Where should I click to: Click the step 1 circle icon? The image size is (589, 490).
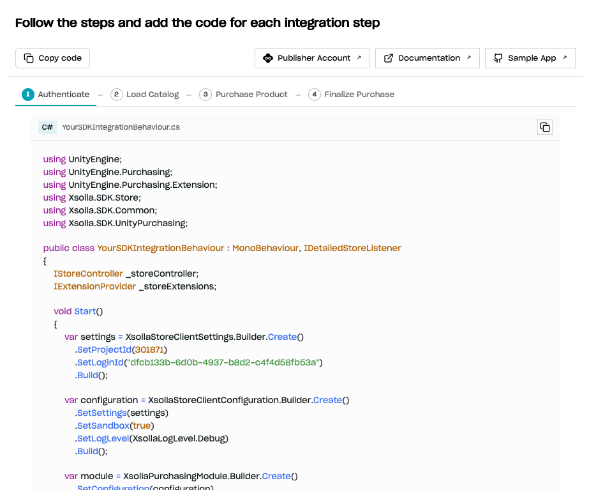point(28,95)
